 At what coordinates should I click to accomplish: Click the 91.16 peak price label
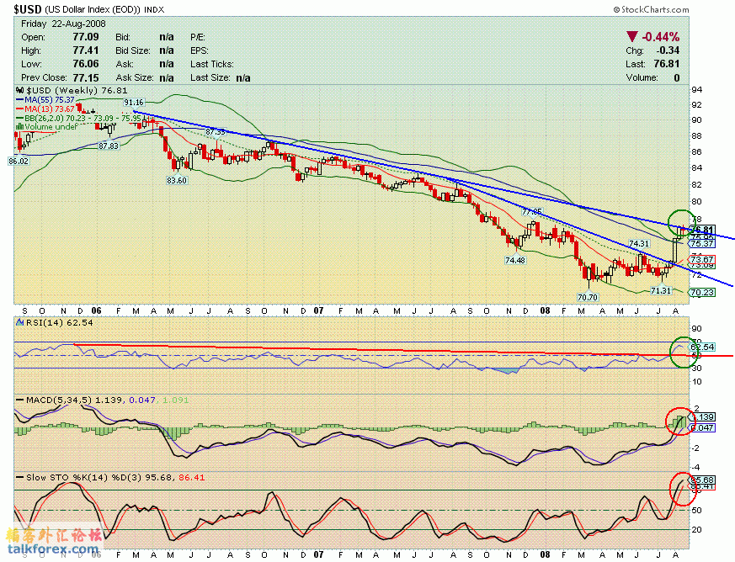click(134, 103)
